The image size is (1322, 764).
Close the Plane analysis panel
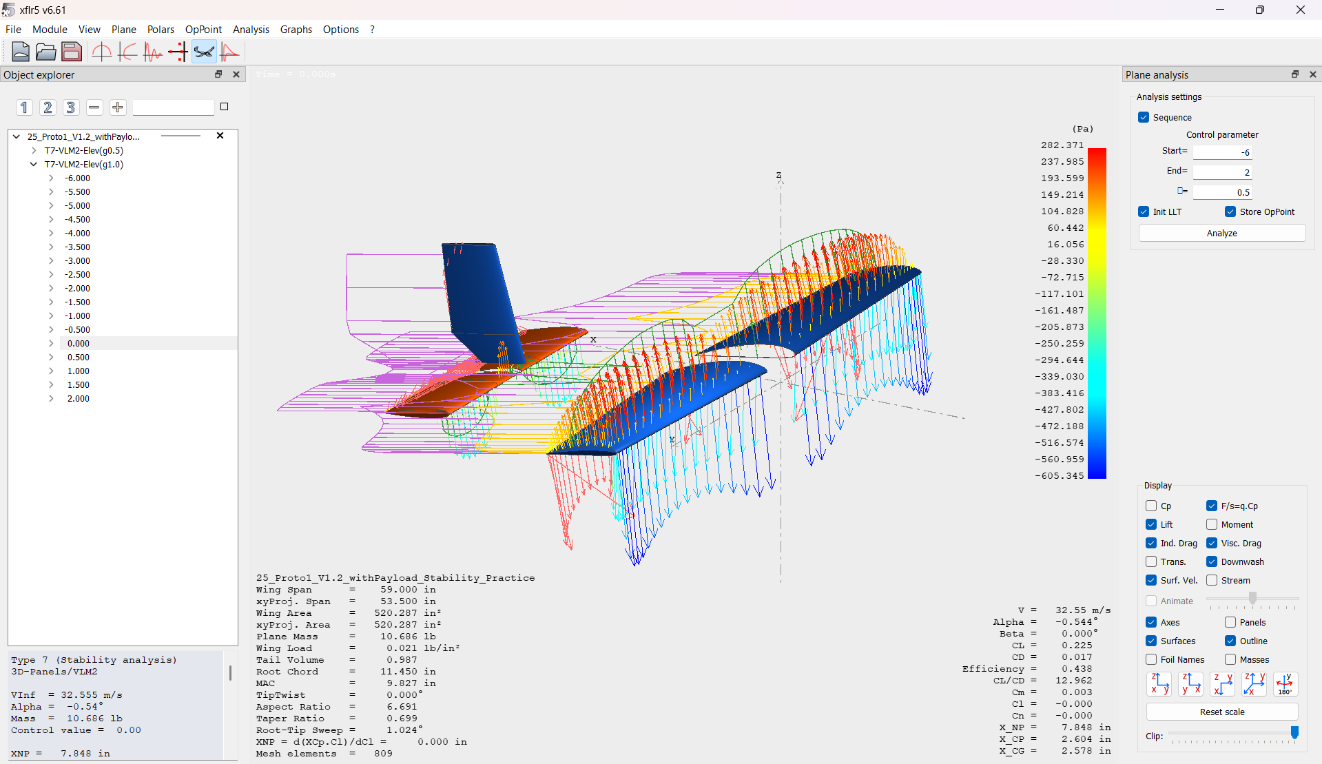point(1313,74)
